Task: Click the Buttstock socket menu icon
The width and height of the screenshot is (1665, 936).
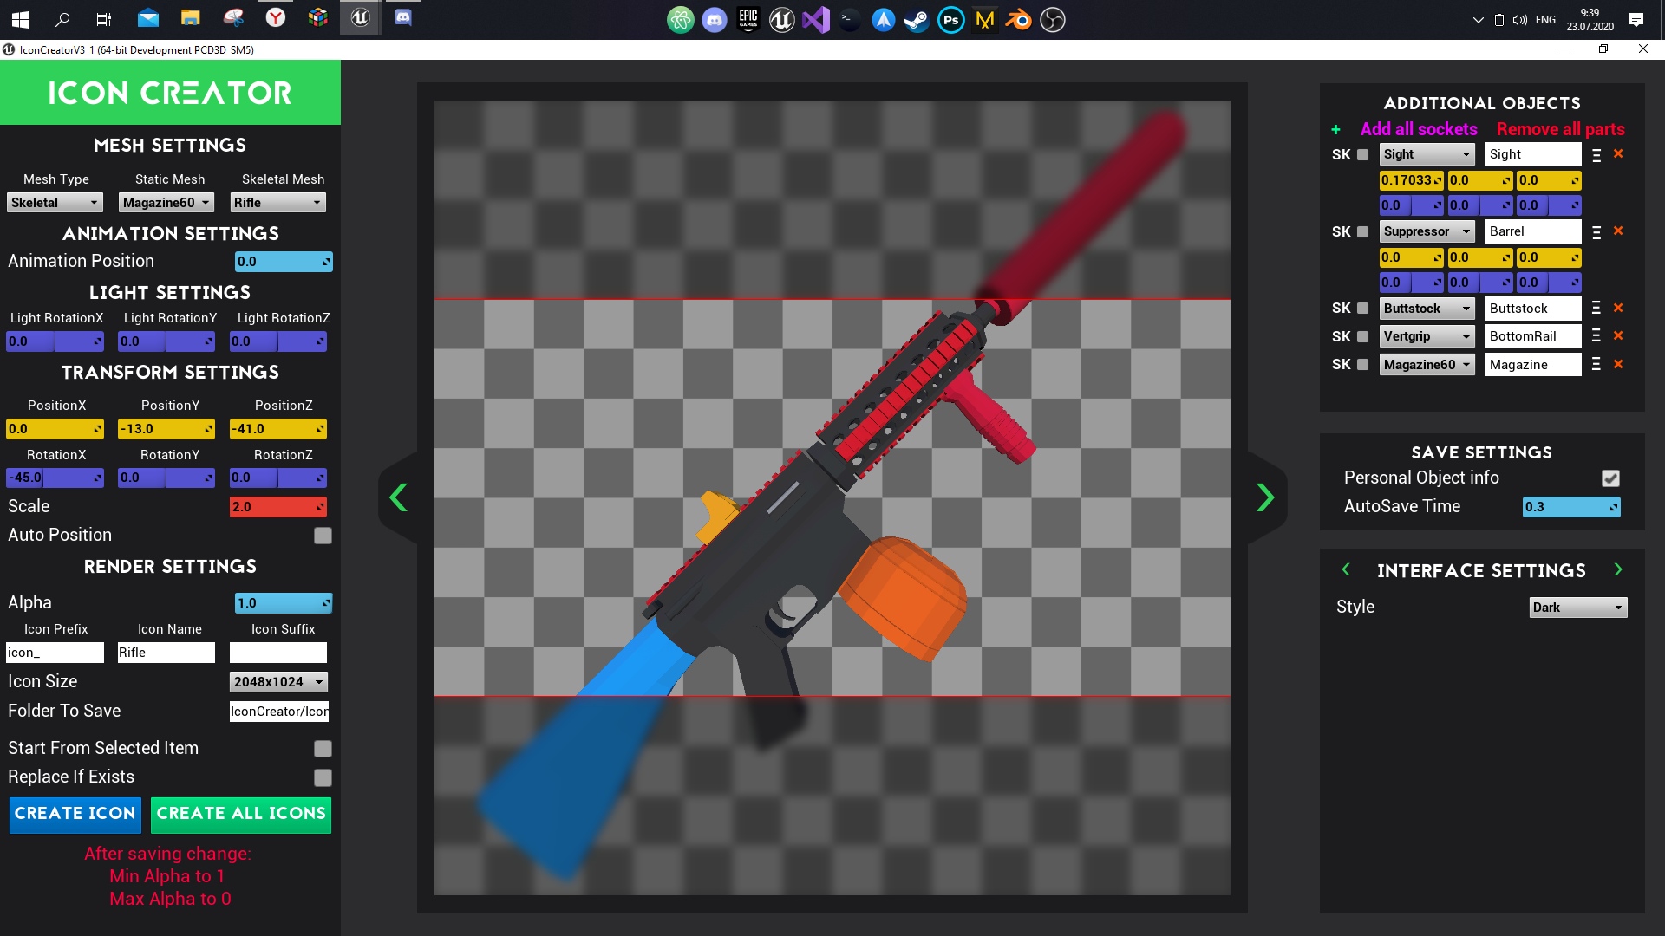Action: pyautogui.click(x=1596, y=308)
